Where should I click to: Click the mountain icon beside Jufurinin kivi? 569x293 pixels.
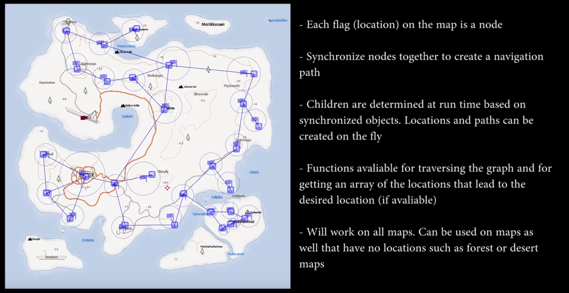(181, 87)
